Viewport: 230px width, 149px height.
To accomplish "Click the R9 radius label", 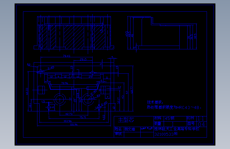I will tap(98, 96).
